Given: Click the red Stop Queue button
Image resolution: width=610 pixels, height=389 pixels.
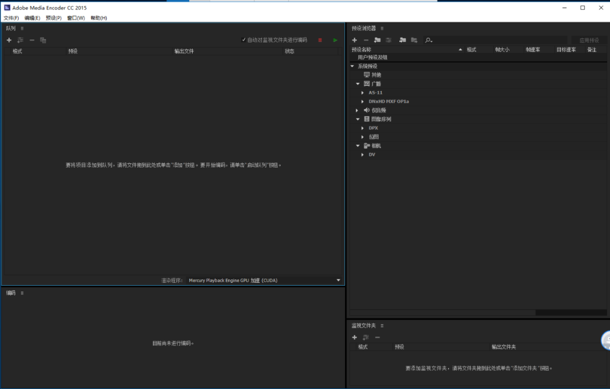Looking at the screenshot, I should [x=320, y=40].
